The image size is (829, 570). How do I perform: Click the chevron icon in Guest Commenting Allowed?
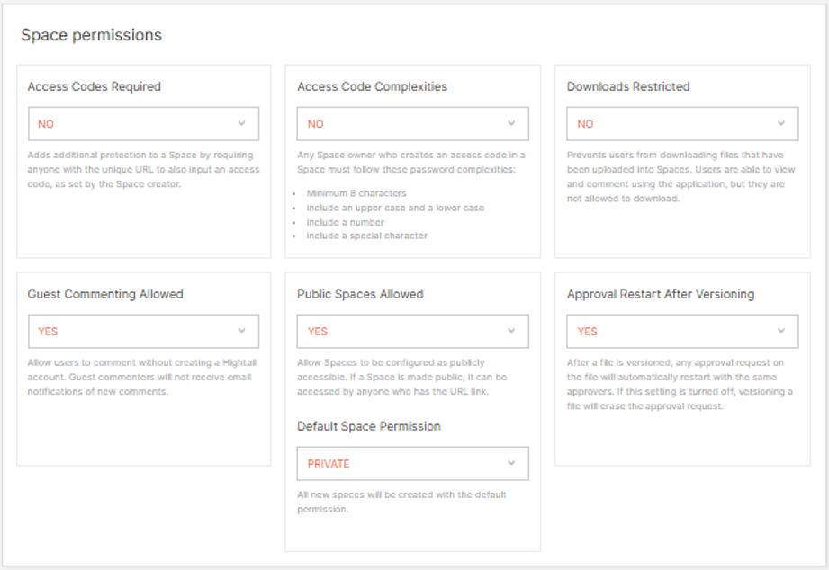tap(241, 330)
